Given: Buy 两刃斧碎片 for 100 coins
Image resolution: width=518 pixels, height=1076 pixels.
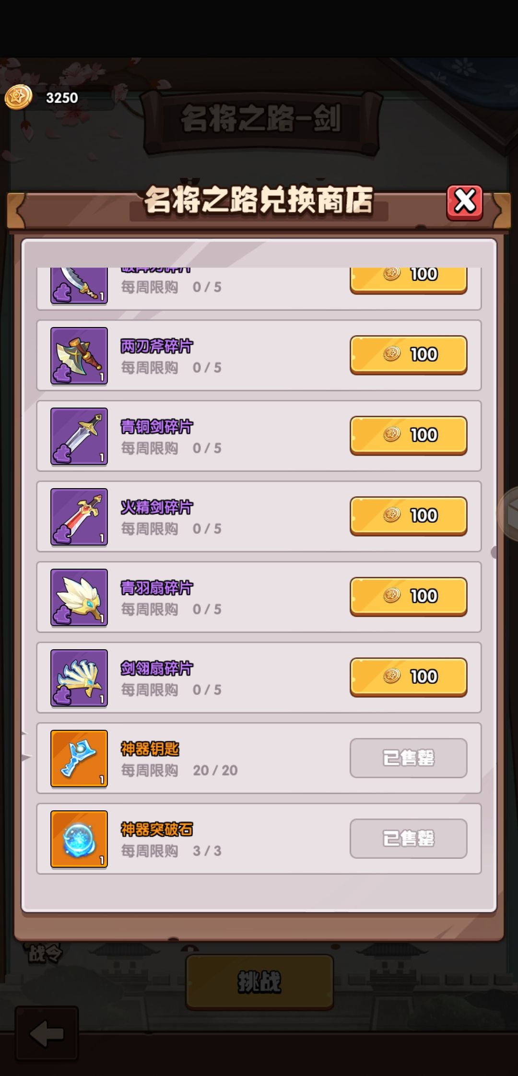Looking at the screenshot, I should pos(409,355).
